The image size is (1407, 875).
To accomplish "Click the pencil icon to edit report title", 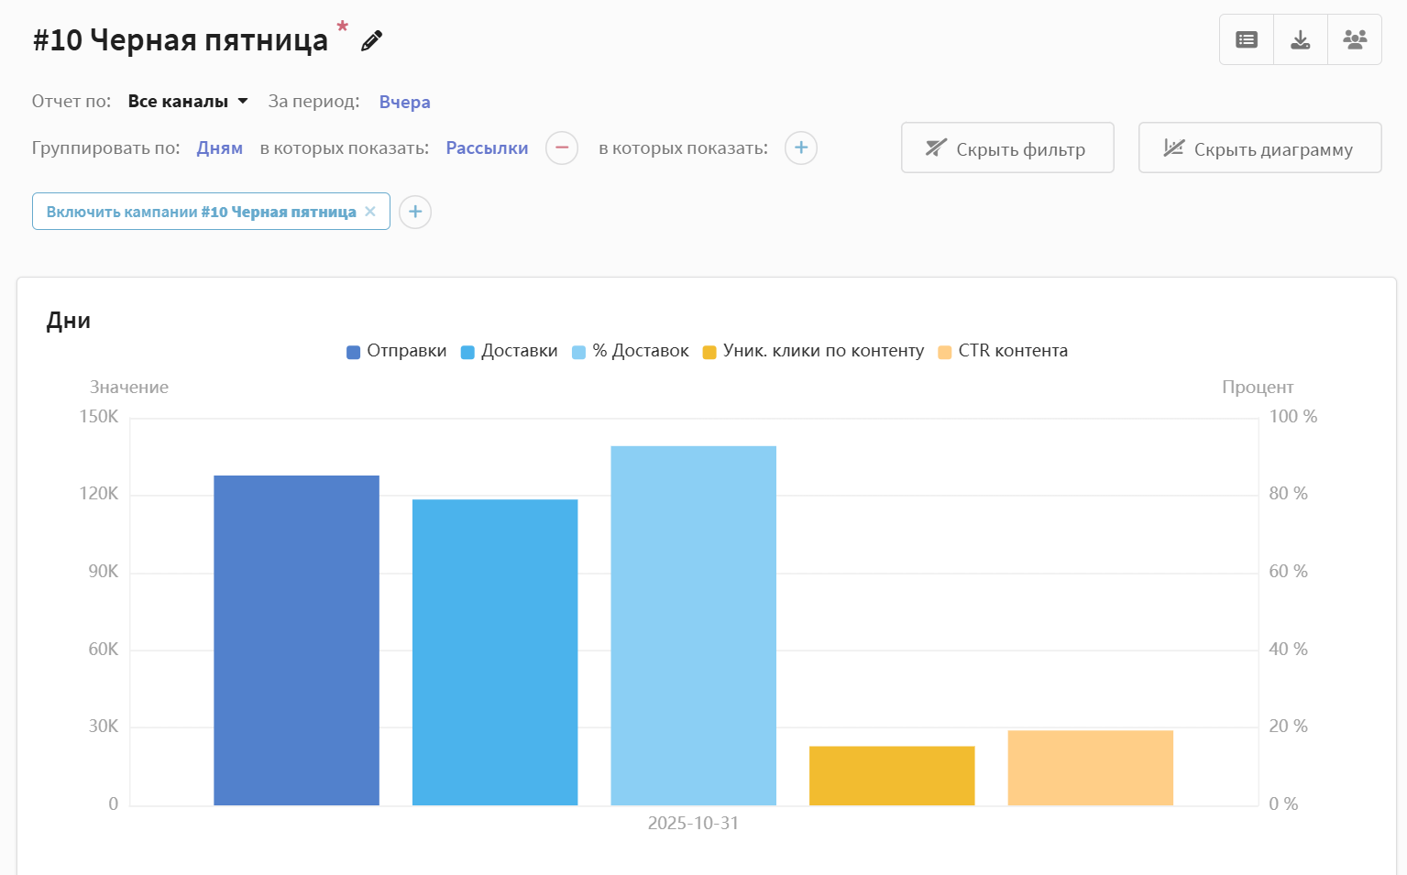I will 371,41.
